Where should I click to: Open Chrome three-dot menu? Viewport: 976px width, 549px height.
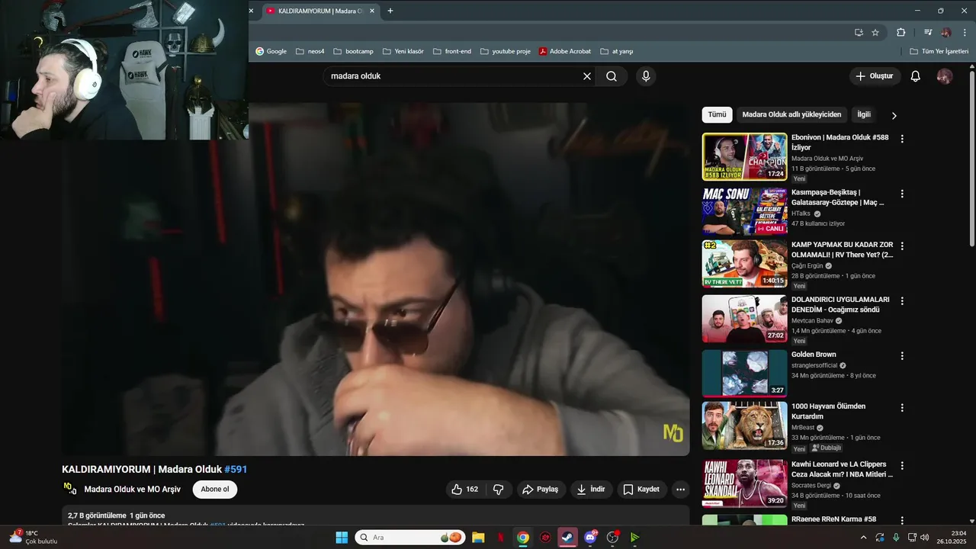[963, 33]
